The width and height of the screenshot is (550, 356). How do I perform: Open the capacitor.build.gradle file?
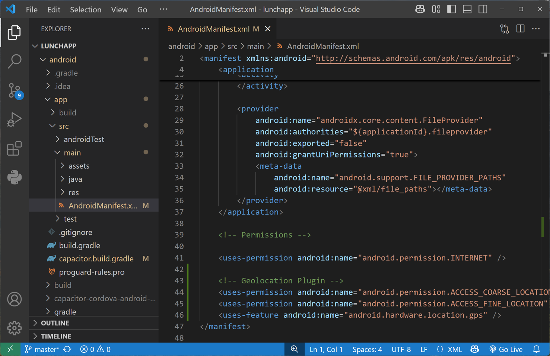pos(94,258)
